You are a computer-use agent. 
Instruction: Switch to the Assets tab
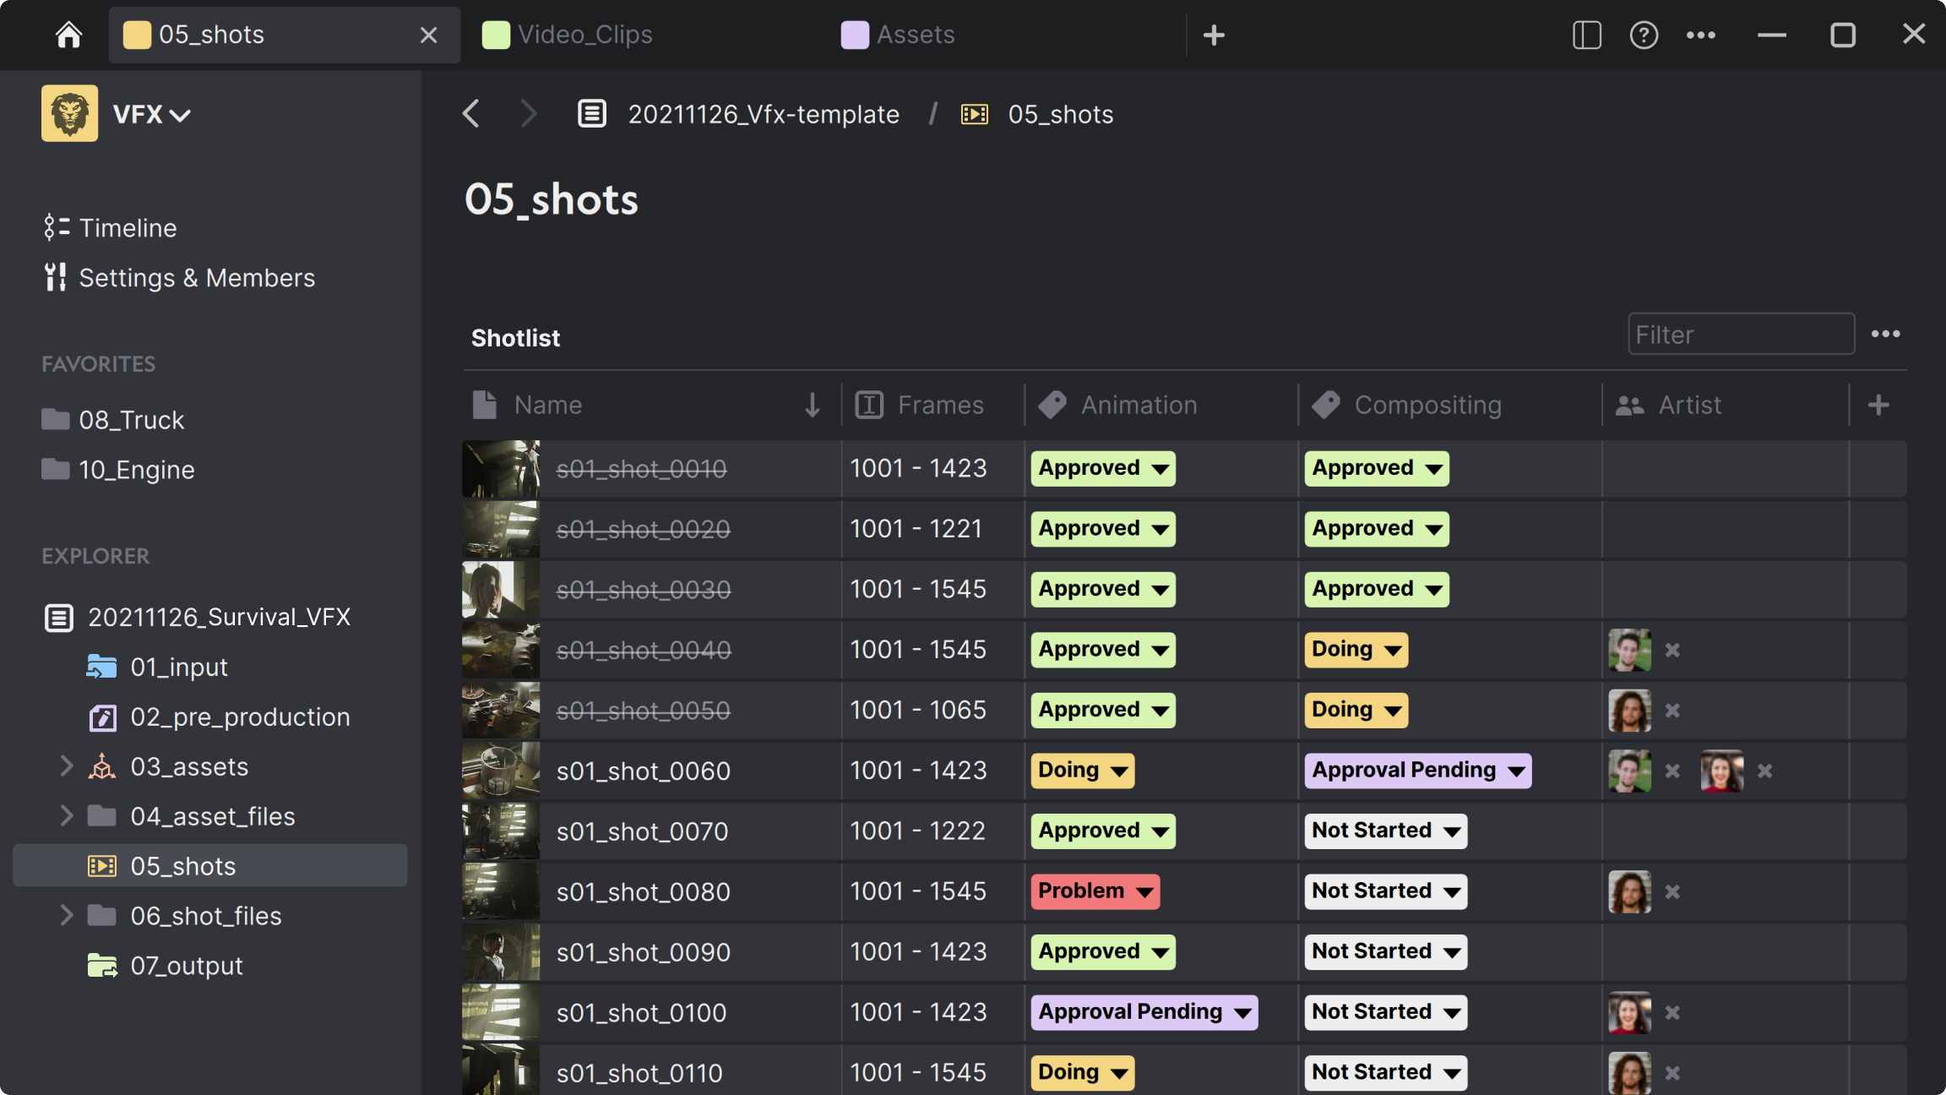915,35
